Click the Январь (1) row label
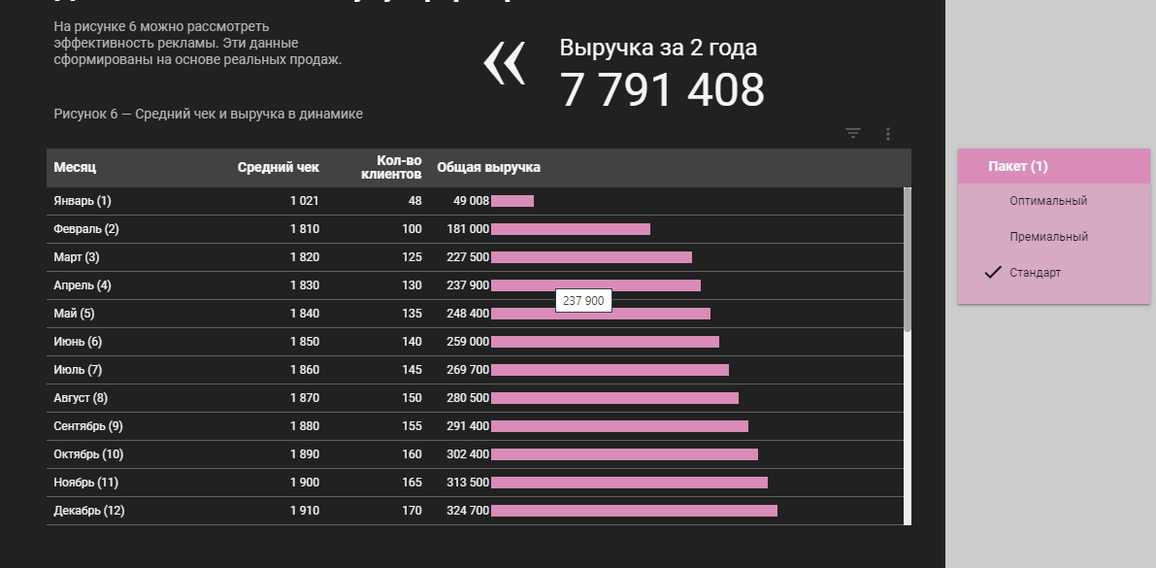The height and width of the screenshot is (568, 1156). point(83,201)
